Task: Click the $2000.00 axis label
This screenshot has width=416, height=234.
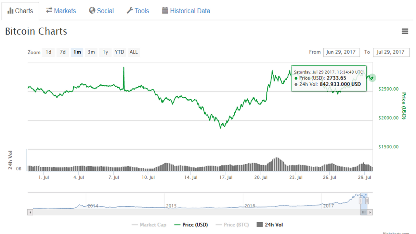Action: point(388,118)
